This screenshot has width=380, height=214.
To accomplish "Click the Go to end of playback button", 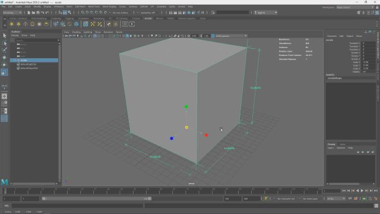I will click(x=375, y=191).
